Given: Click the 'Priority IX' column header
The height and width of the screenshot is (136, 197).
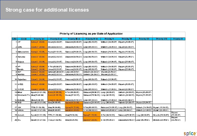Looking at the screenshot, I should (x=178, y=39).
